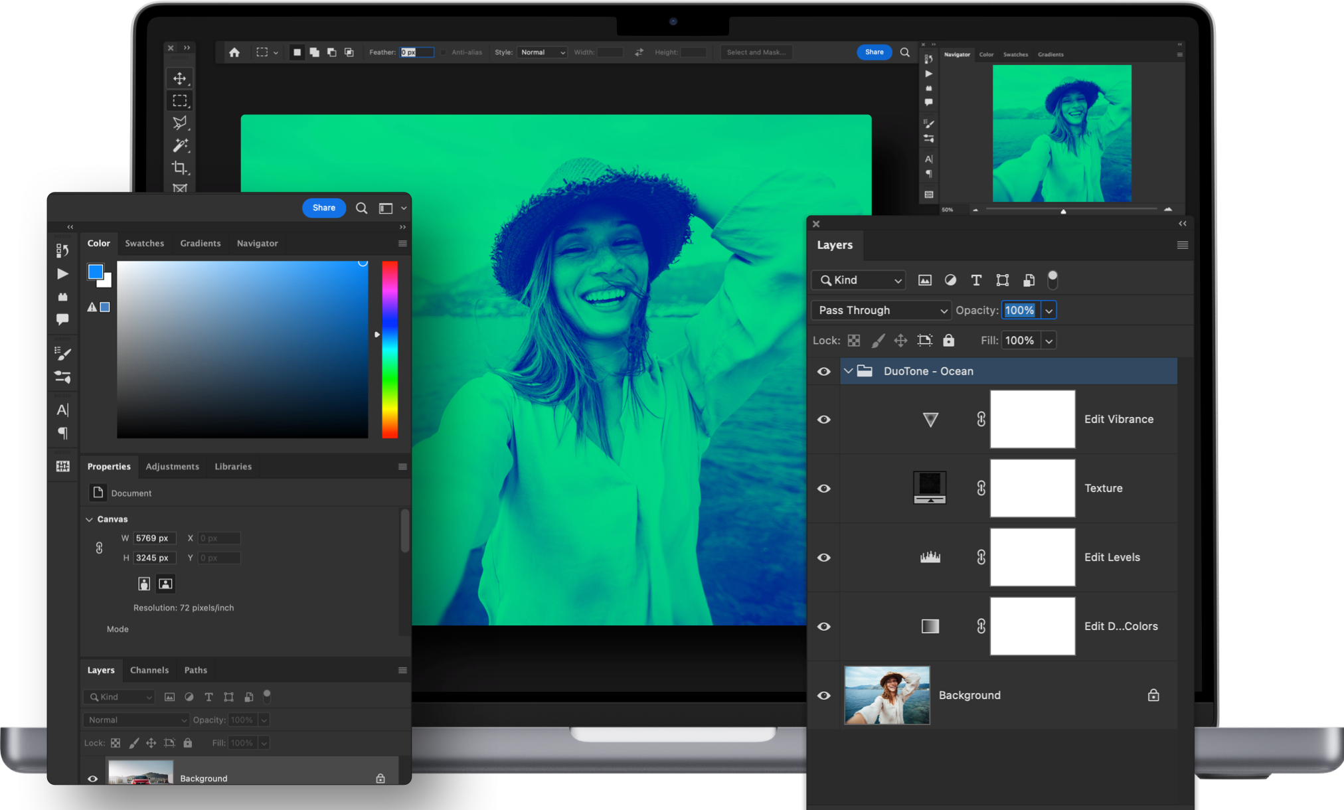
Task: Switch to the Channels tab
Action: click(x=149, y=670)
